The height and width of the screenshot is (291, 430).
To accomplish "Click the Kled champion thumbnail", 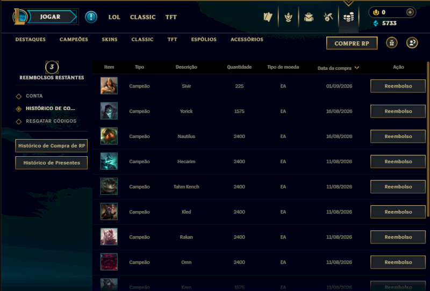I will (x=109, y=212).
